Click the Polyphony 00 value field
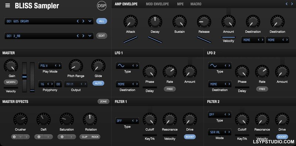The width and height of the screenshot is (296, 146). [x=58, y=84]
